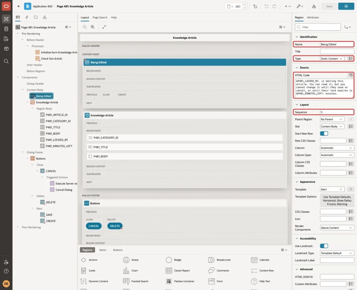Open the Render Components dropdown
The width and height of the screenshot is (357, 290).
point(337,228)
